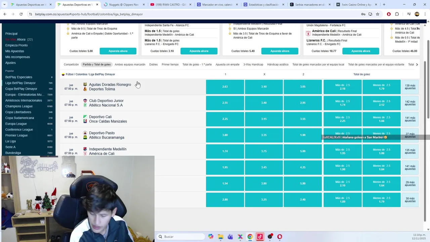Click the taskbar clock showing 11:10 p.m.
Screen dimensions: 430x242
click(x=420, y=237)
